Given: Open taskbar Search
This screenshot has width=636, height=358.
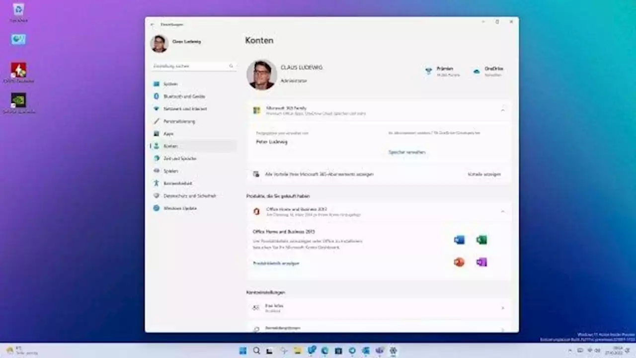Looking at the screenshot, I should [x=256, y=351].
